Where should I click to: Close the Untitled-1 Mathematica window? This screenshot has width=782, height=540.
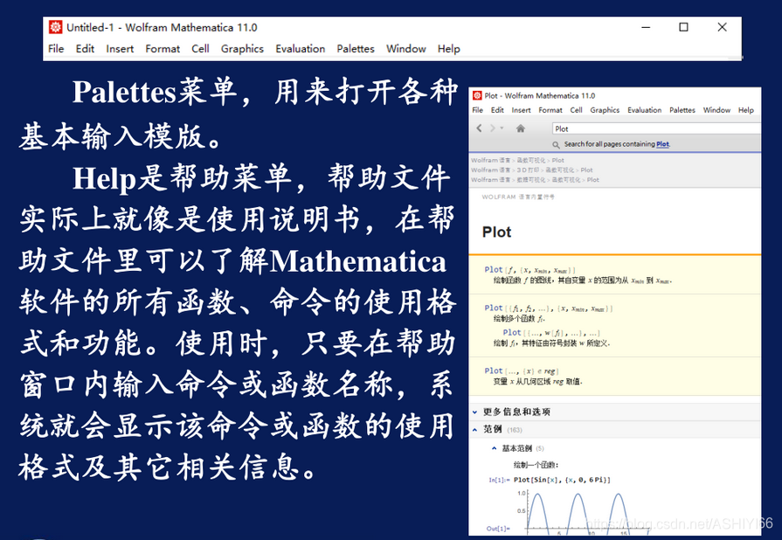pyautogui.click(x=723, y=27)
